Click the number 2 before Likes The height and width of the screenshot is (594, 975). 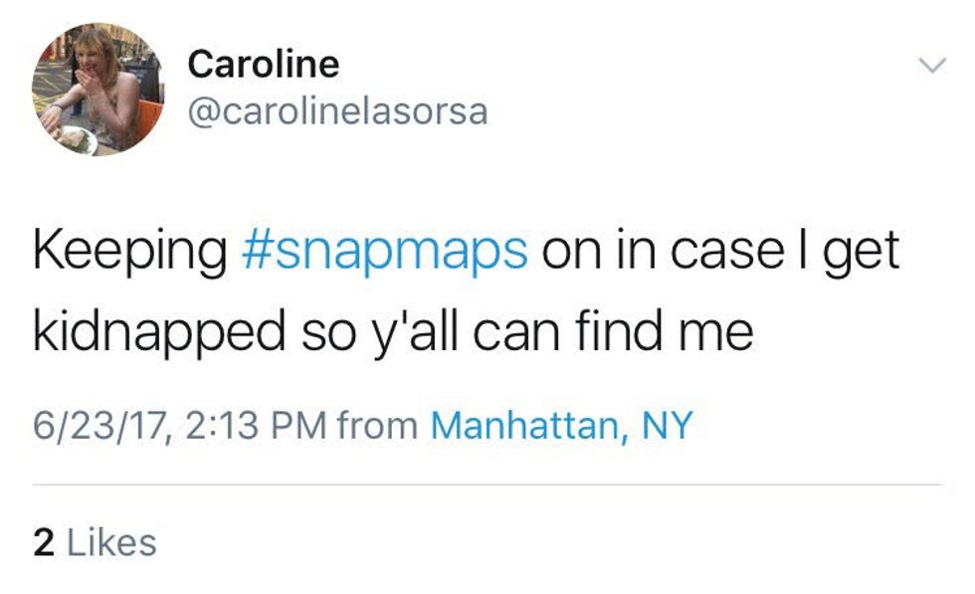tap(43, 542)
